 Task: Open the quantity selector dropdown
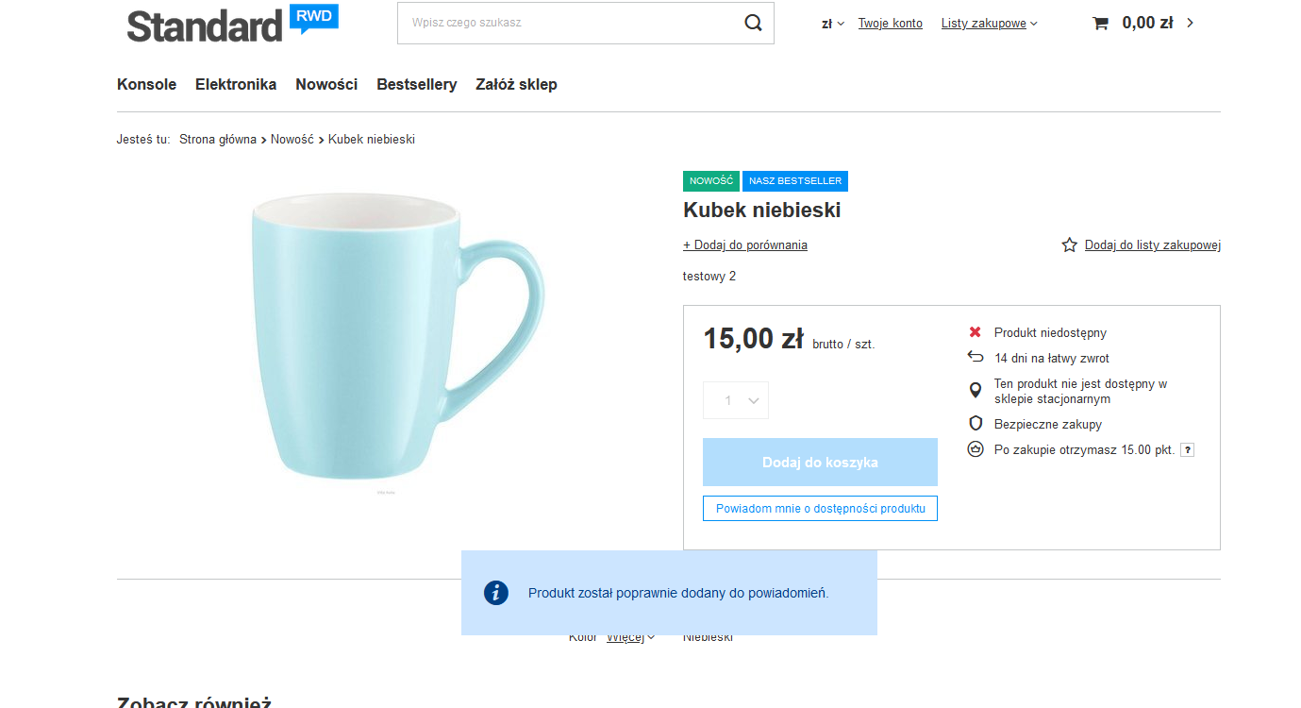pos(736,400)
